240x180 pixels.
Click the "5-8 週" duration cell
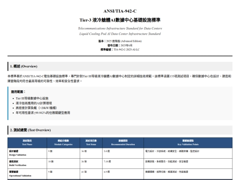click(x=123, y=153)
